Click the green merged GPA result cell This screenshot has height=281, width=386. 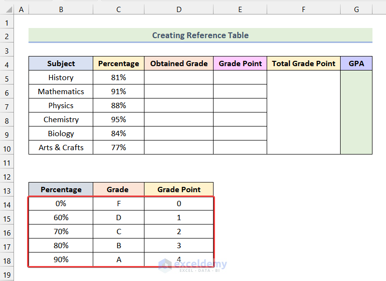356,112
